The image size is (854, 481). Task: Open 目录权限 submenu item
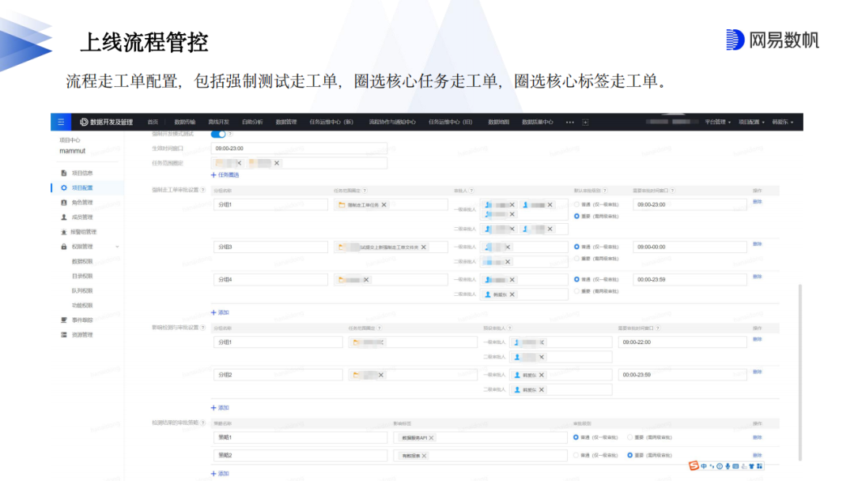(82, 276)
